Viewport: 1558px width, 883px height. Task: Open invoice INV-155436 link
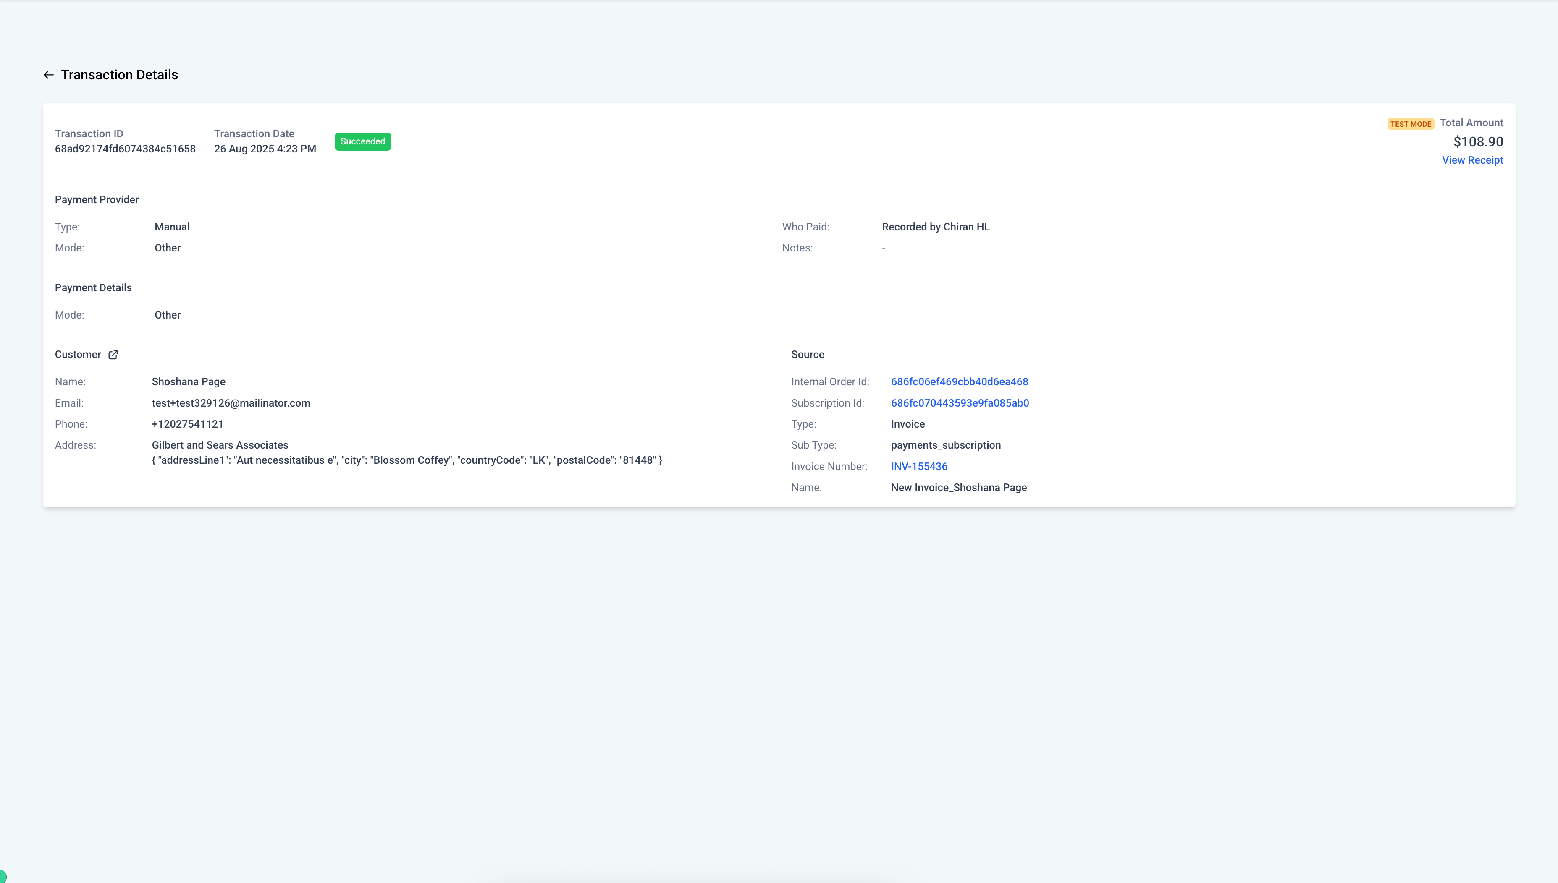(918, 466)
